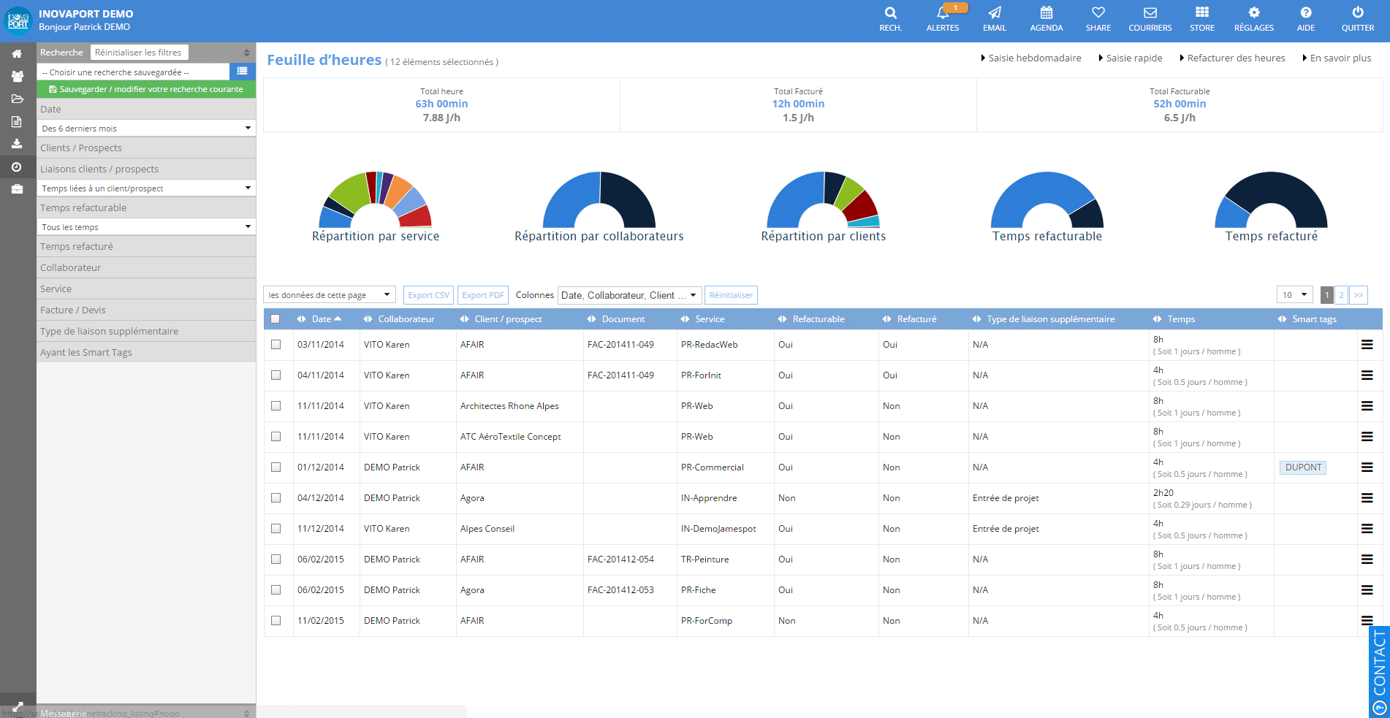Open the SHARE heart icon
Image resolution: width=1390 pixels, height=718 pixels.
1098,12
